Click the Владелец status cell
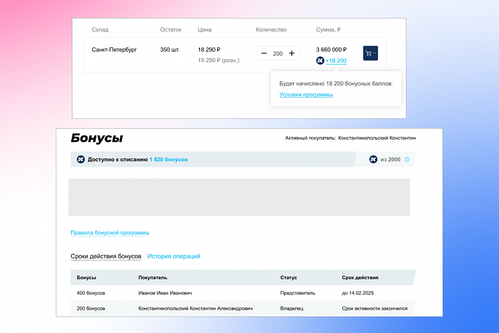Viewport: 499px width, 333px height. click(x=292, y=308)
